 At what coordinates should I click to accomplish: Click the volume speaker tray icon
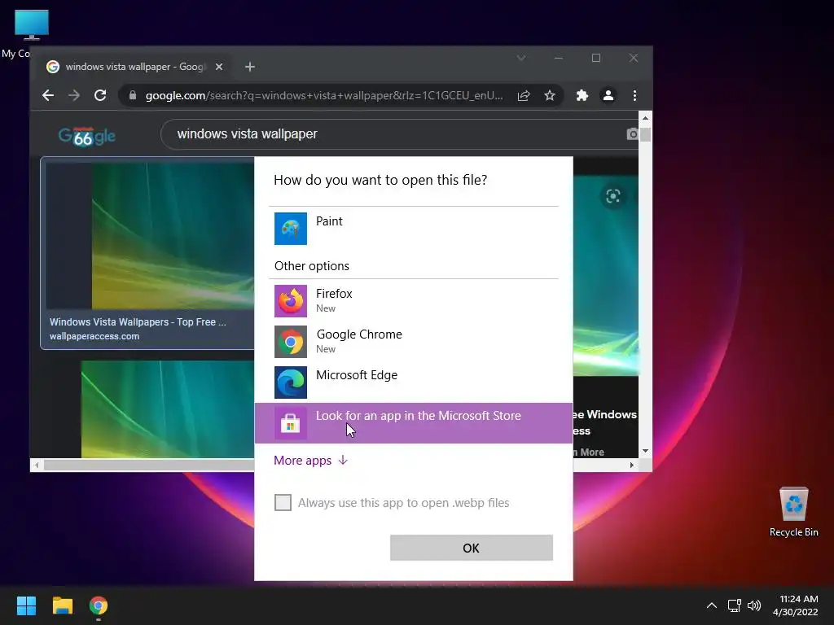754,605
